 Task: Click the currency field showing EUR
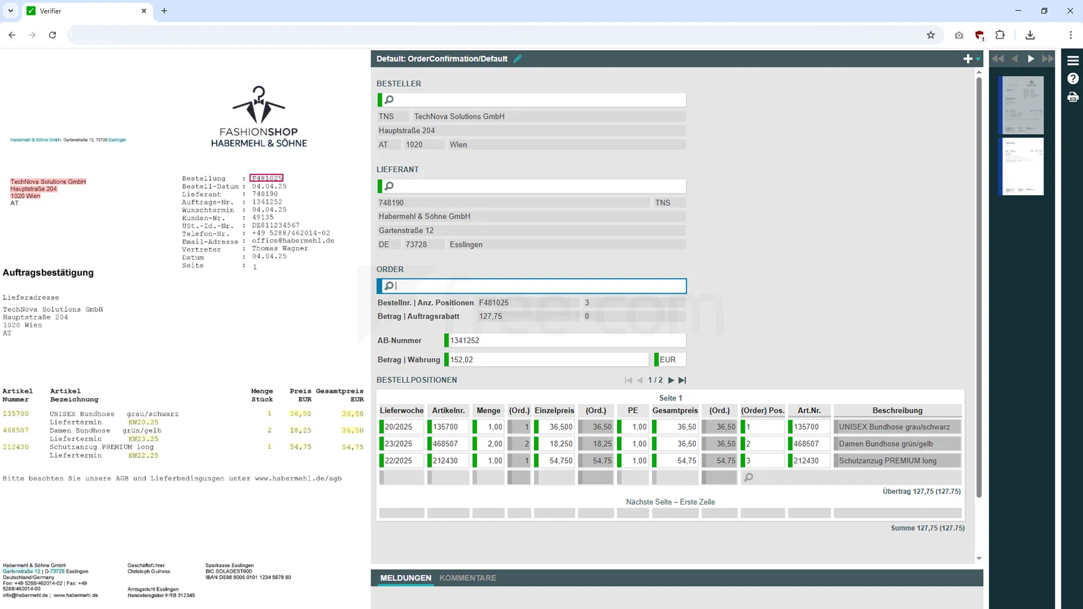coord(671,360)
